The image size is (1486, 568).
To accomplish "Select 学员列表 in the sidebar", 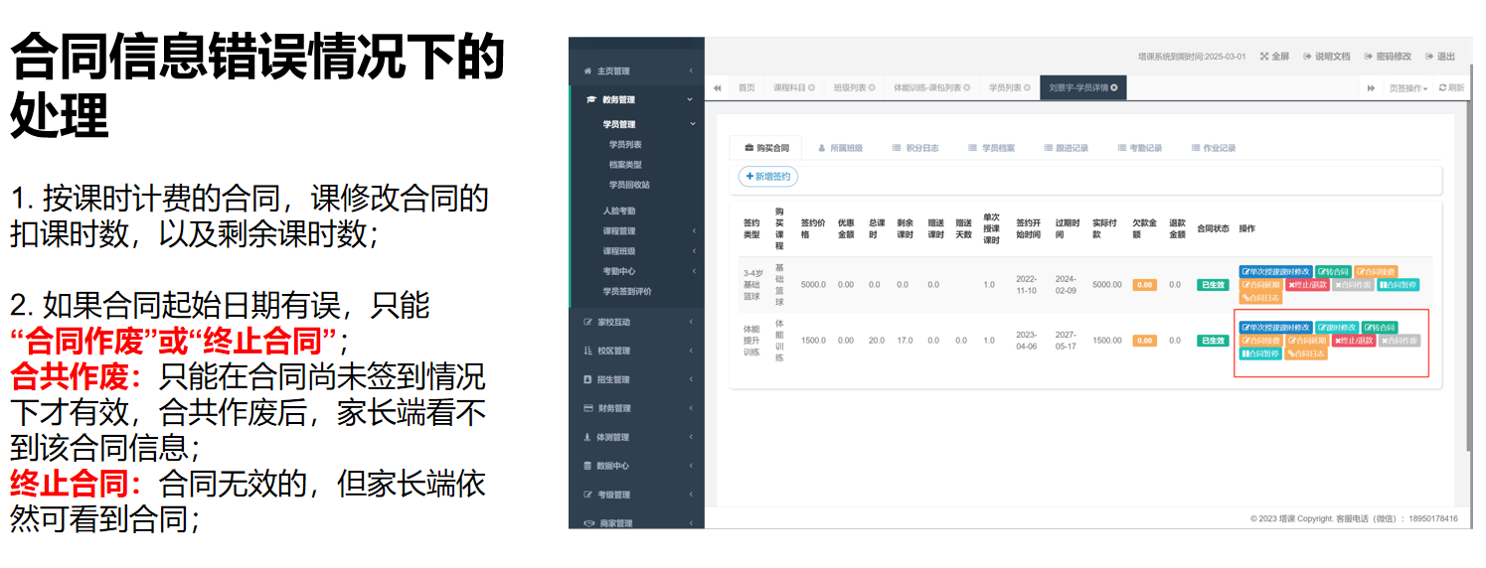I will [x=625, y=145].
